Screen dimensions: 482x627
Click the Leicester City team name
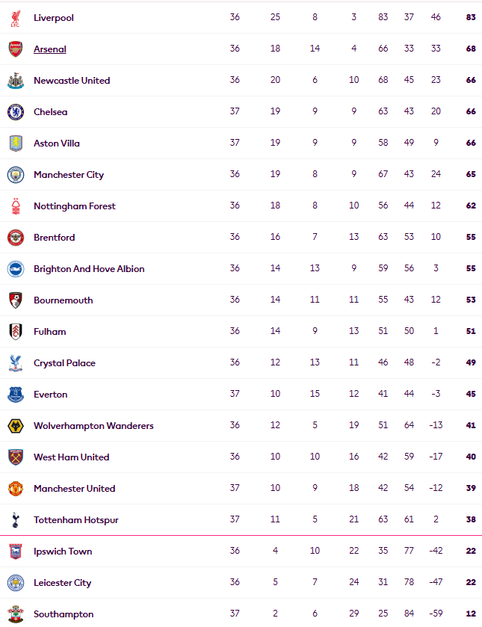coord(63,583)
